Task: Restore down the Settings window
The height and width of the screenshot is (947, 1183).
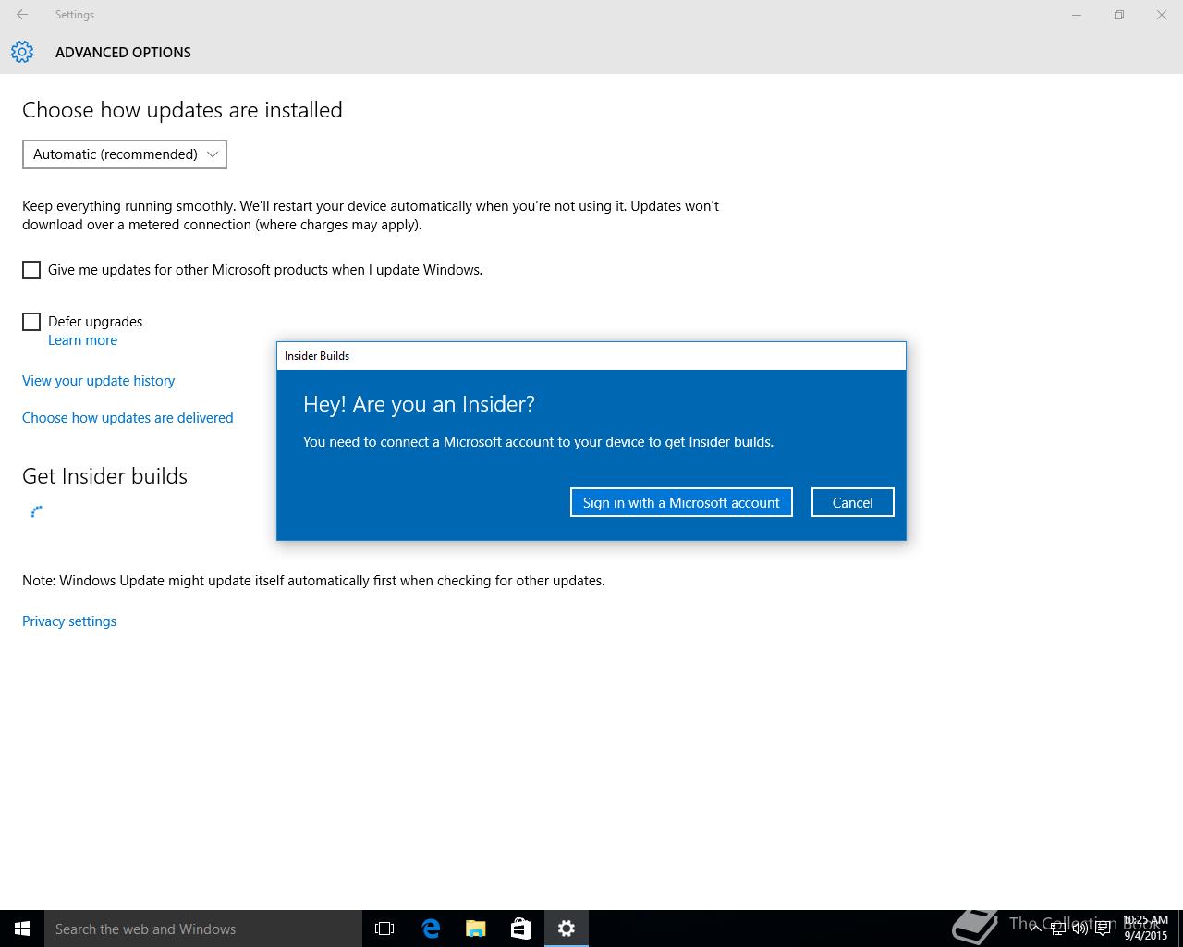Action: 1119,15
